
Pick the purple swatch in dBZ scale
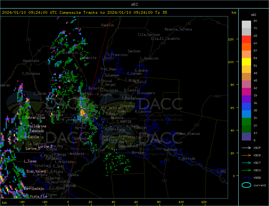pyautogui.click(x=246, y=99)
